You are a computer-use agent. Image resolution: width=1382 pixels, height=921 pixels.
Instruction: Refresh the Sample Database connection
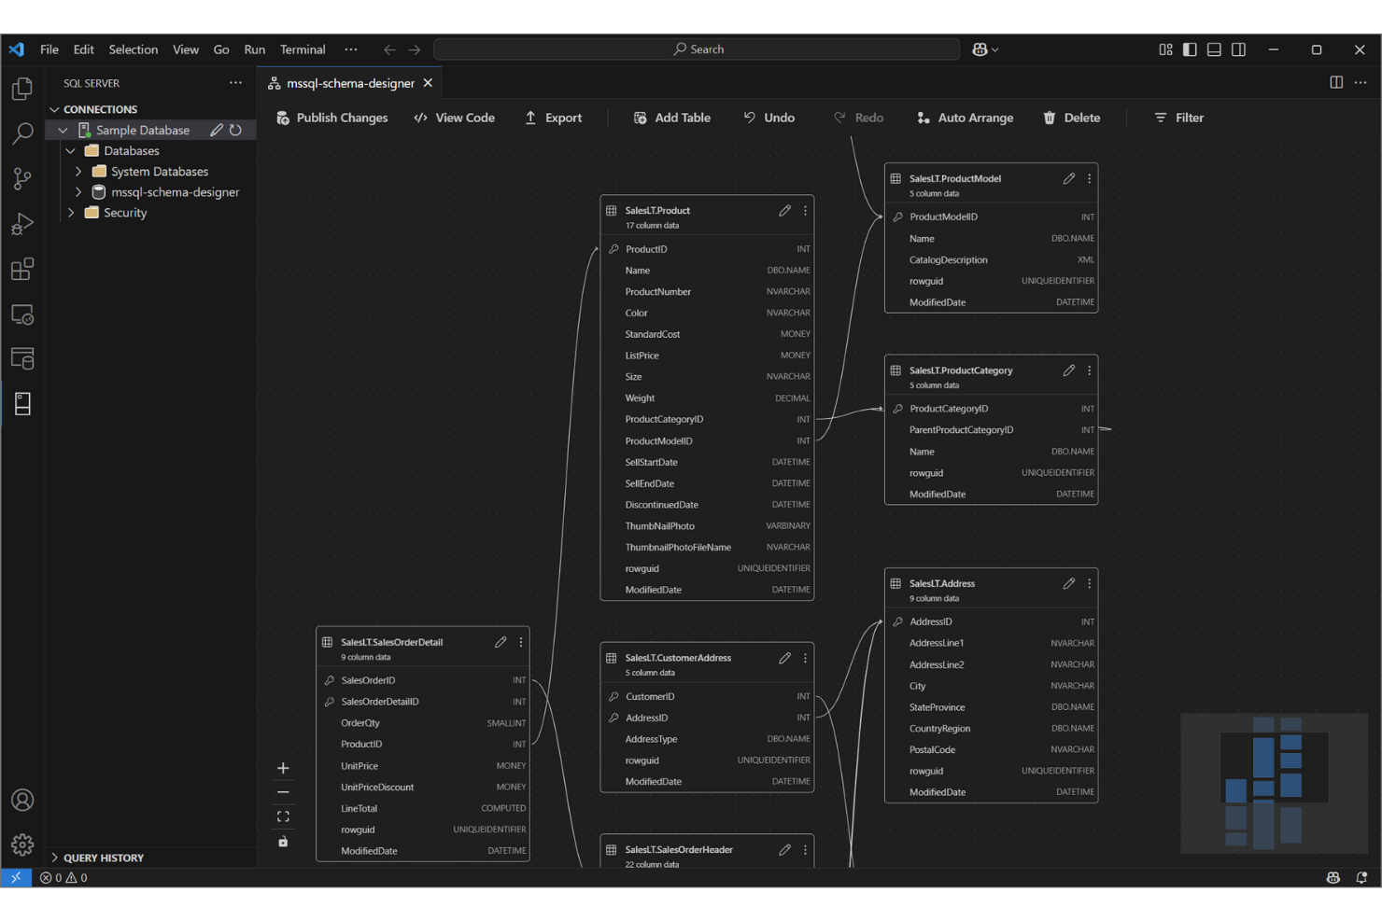pyautogui.click(x=237, y=130)
